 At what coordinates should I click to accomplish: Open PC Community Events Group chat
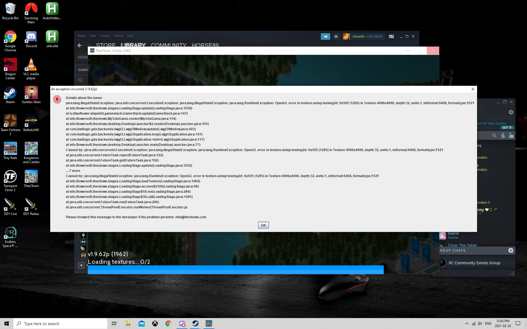(x=474, y=263)
